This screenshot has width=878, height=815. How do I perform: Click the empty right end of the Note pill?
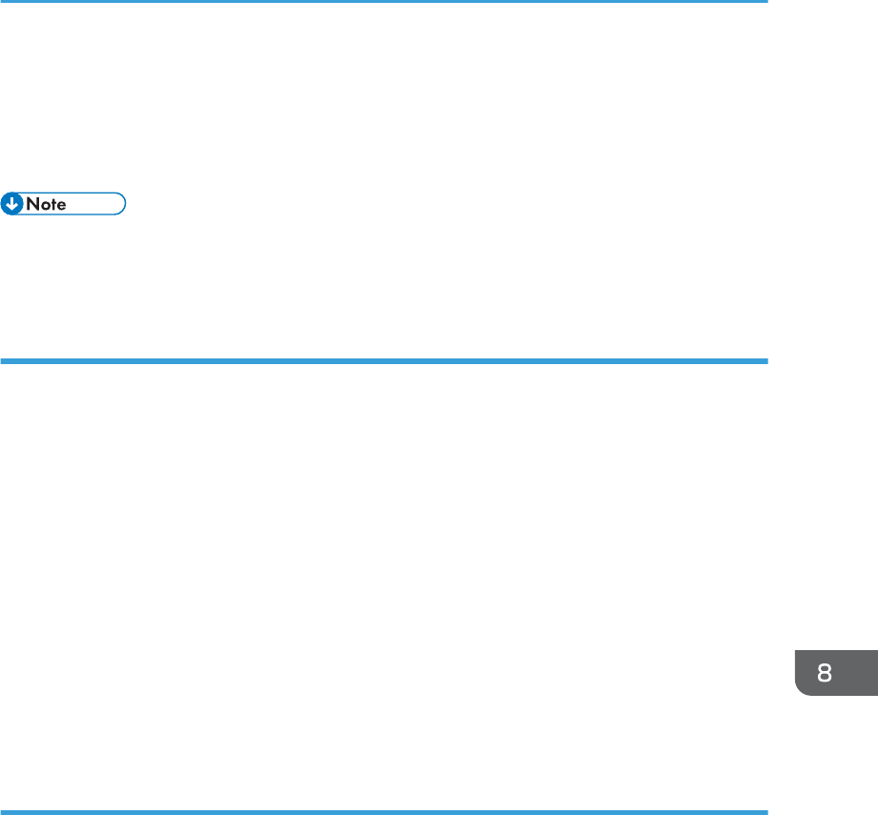[x=95, y=204]
